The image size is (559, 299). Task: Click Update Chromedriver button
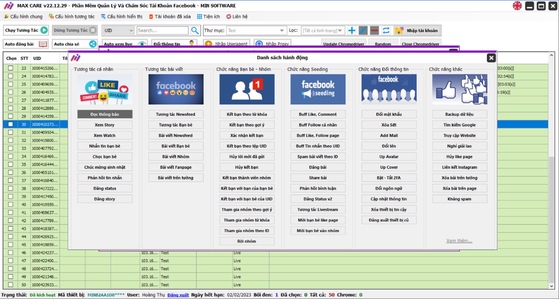pyautogui.click(x=344, y=44)
